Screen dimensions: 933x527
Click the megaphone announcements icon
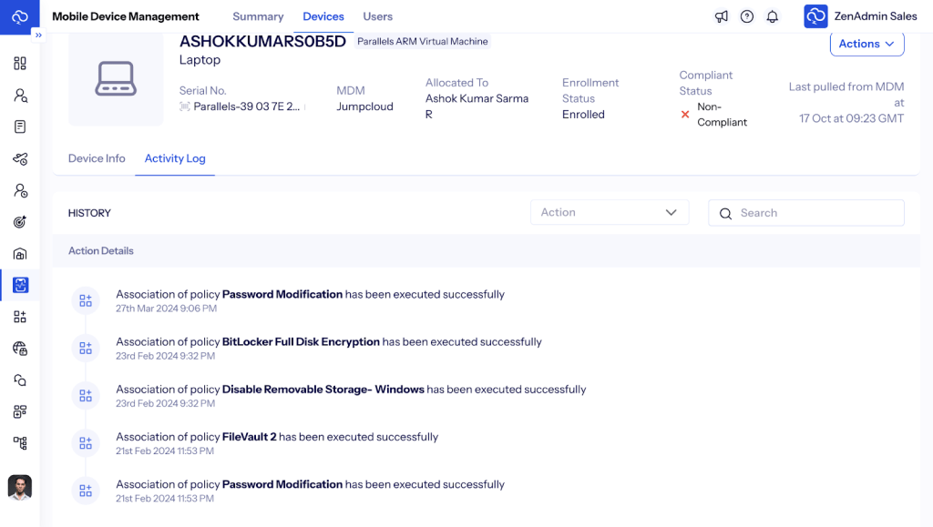coord(722,16)
